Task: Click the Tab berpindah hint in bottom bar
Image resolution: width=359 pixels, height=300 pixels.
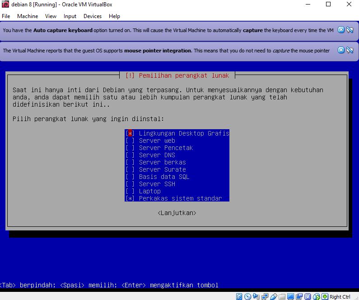Action: pyautogui.click(x=28, y=285)
